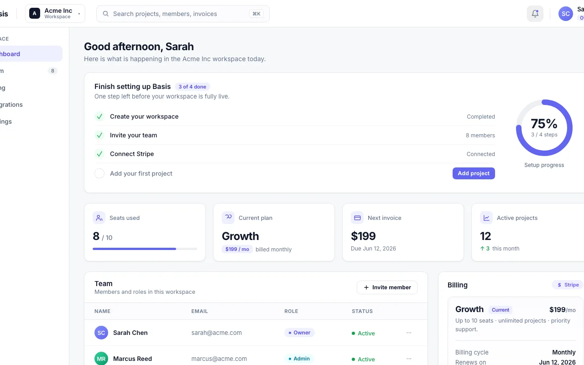Click the Acme Inc workspace logo

[35, 14]
